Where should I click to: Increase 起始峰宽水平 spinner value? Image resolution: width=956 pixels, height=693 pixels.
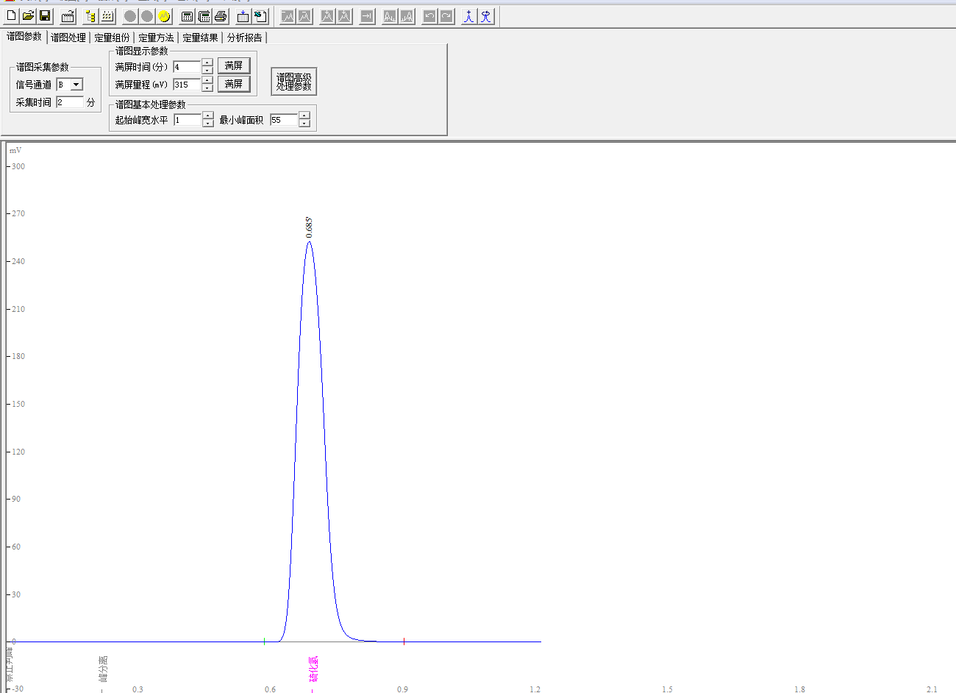coord(208,115)
